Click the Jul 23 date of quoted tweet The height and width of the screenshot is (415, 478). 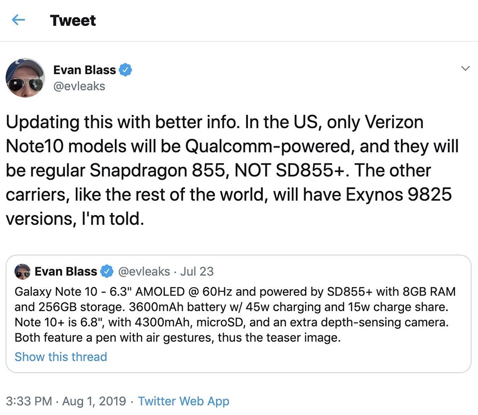coord(197,271)
